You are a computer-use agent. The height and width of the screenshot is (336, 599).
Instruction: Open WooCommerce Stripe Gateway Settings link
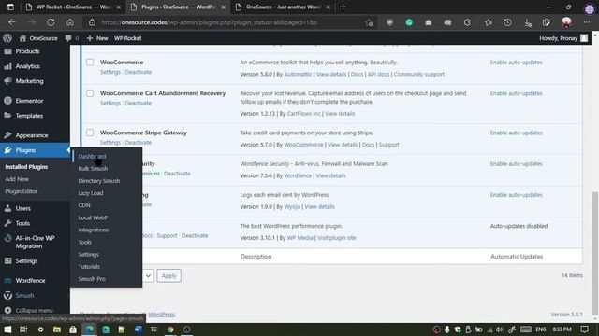coord(110,143)
